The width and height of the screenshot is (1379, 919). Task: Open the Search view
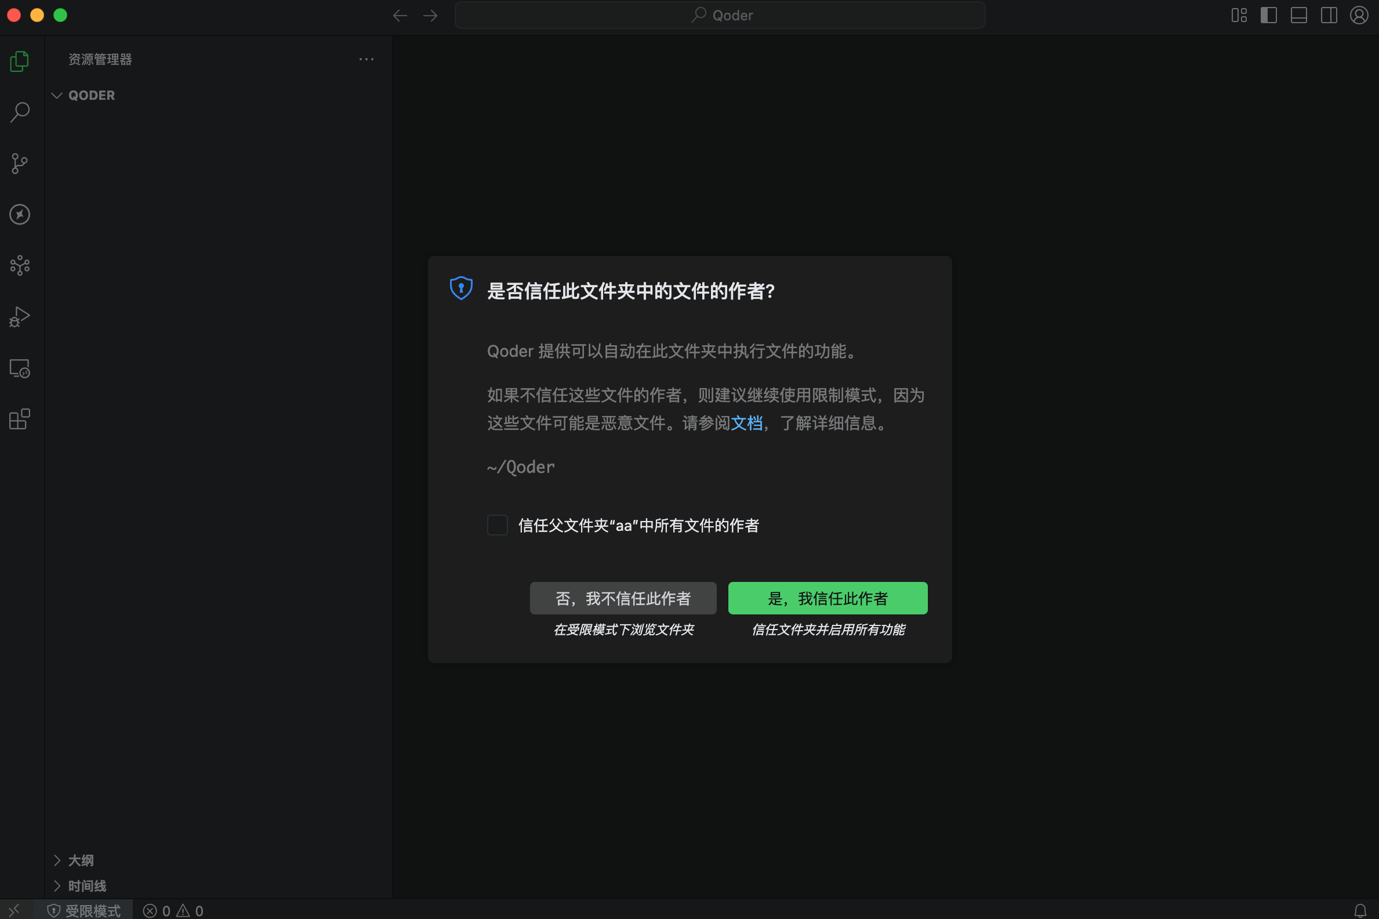tap(19, 111)
